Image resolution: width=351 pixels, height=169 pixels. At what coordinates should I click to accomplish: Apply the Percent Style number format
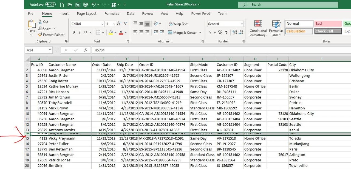click(x=220, y=32)
